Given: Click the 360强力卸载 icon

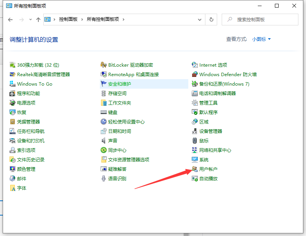Looking at the screenshot, I should click(x=13, y=65).
